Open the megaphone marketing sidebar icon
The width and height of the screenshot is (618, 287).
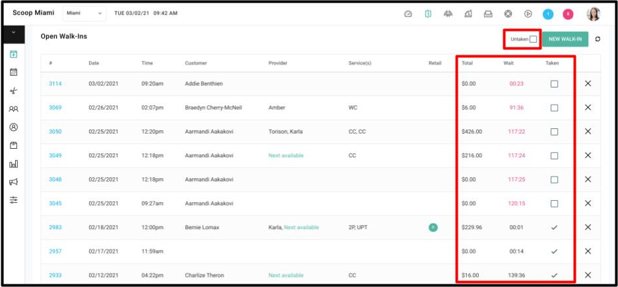click(14, 182)
